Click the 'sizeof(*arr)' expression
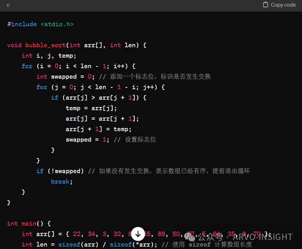This screenshot has width=302, height=249. pos(132,244)
